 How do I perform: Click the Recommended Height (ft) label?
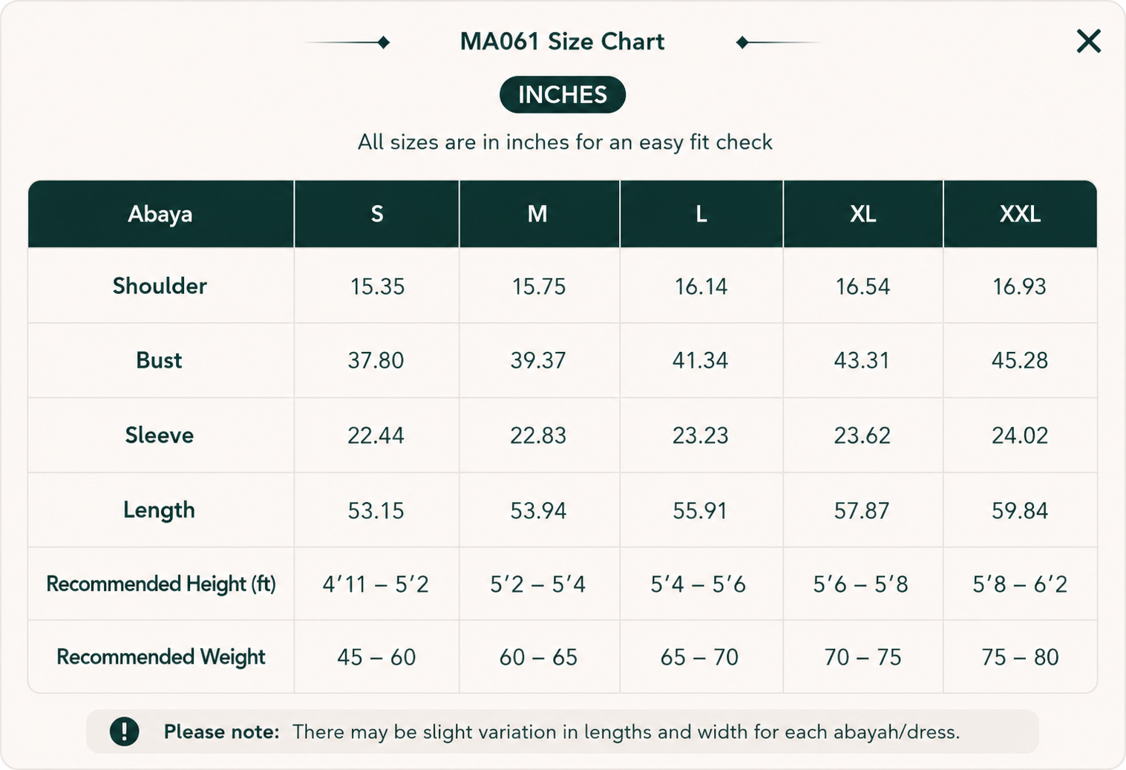click(x=161, y=584)
